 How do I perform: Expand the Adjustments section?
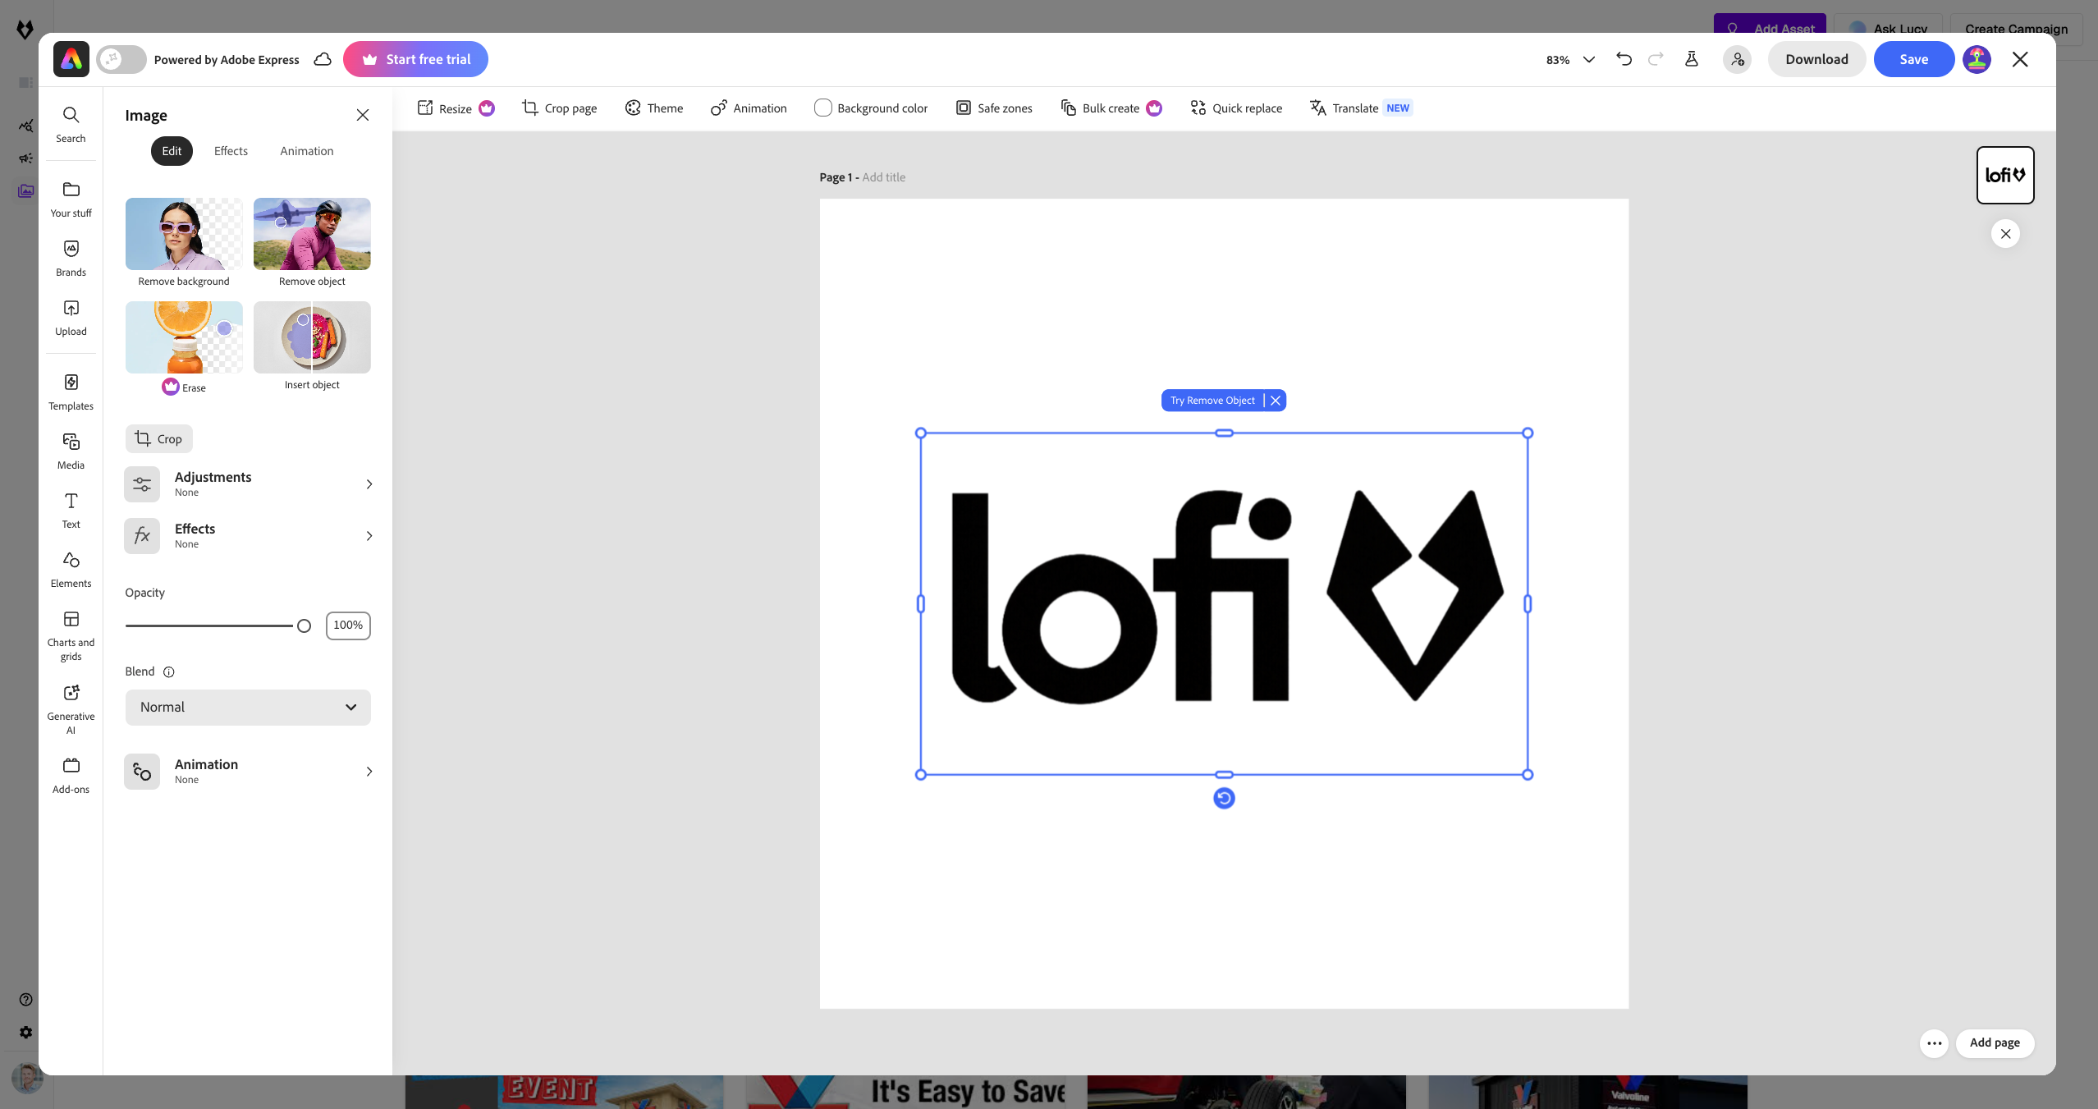247,483
